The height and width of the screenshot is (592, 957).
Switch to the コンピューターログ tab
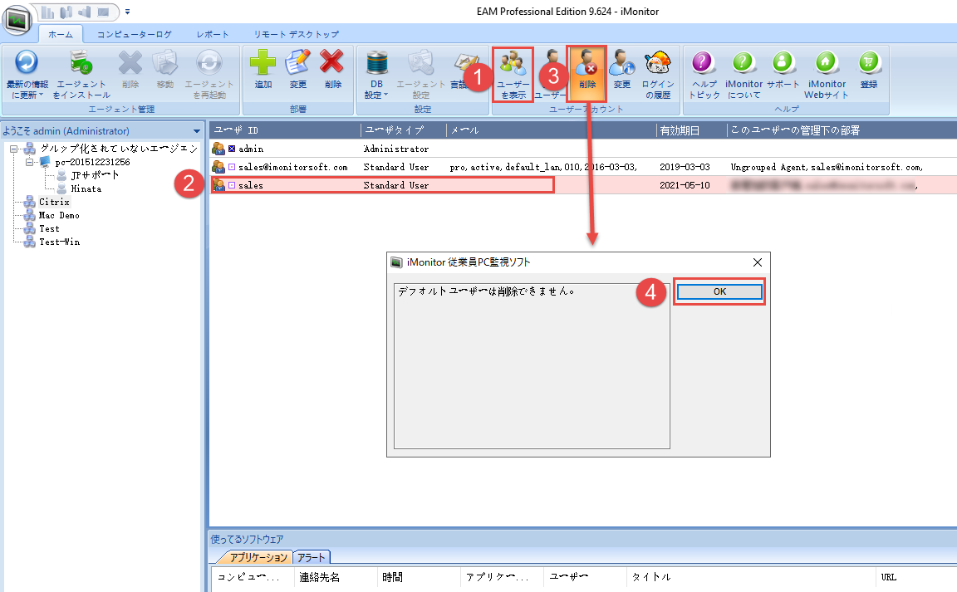coord(135,35)
